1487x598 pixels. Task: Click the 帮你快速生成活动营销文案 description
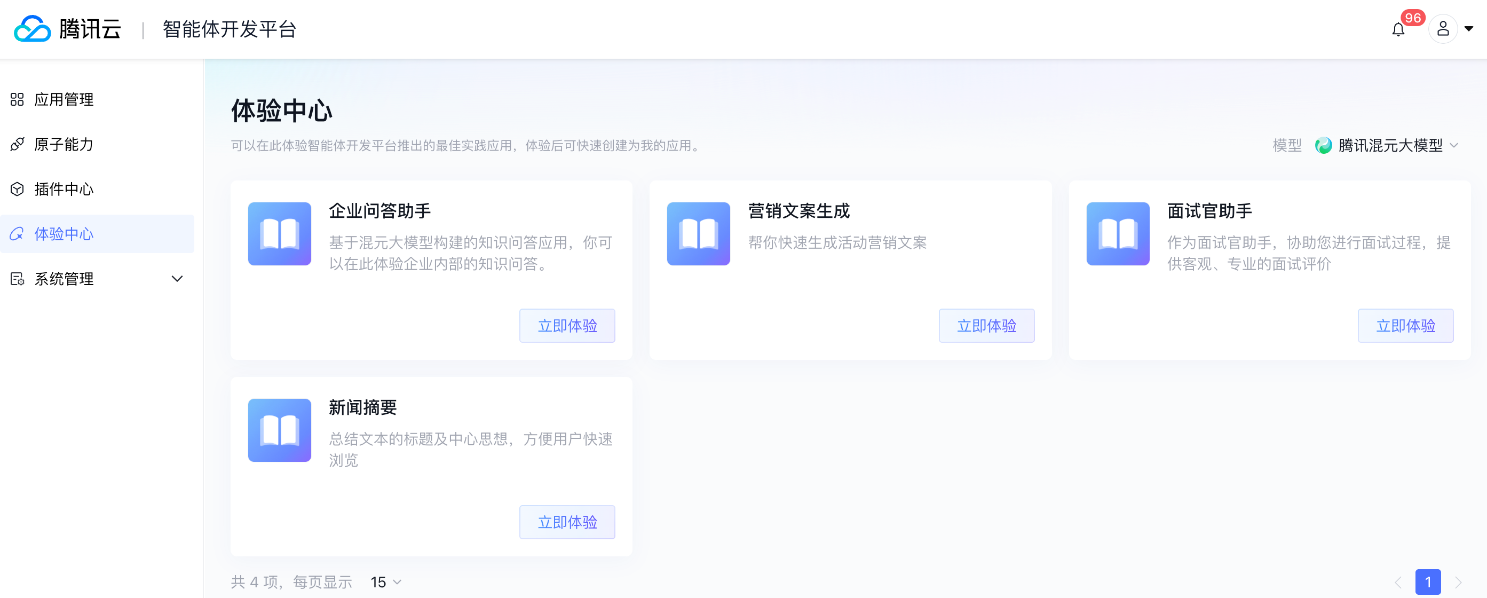pos(837,242)
